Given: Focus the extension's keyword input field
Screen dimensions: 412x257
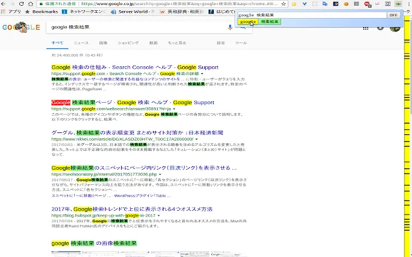Looking at the screenshot, I should coord(312,15).
